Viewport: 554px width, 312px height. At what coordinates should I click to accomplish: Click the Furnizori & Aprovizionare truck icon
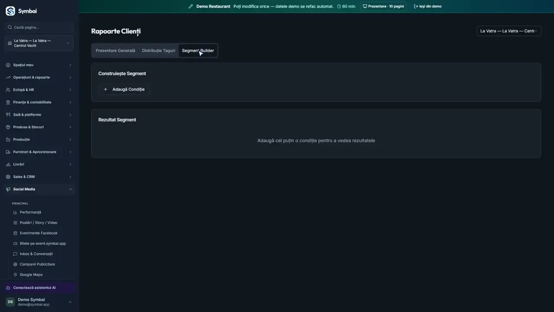[x=8, y=152]
